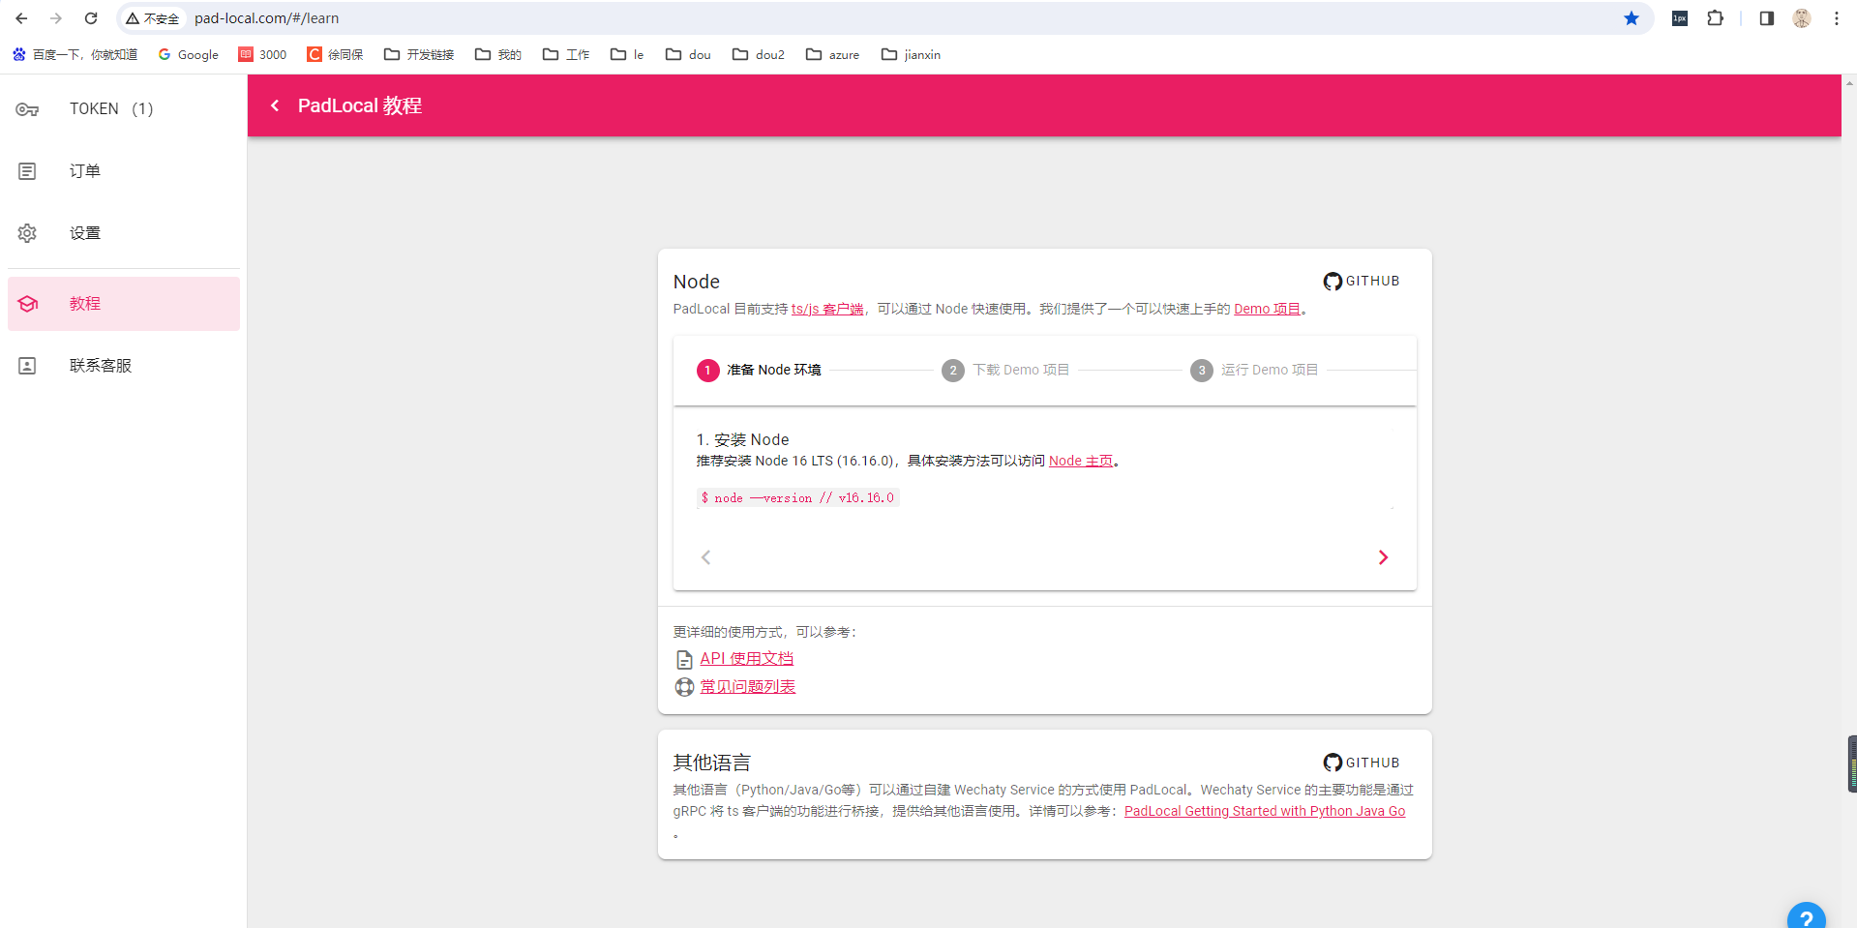The width and height of the screenshot is (1857, 928).
Task: Click the graduation cap tutorial icon
Action: (x=27, y=304)
